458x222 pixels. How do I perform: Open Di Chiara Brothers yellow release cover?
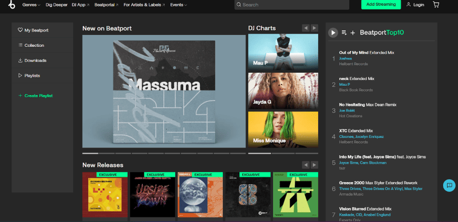coord(105,195)
